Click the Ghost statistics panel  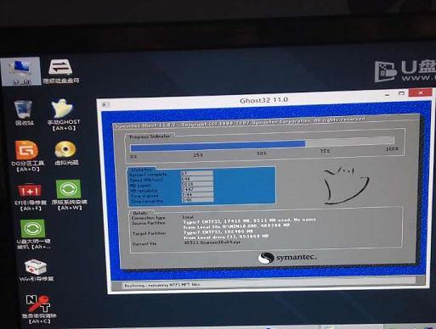201,186
